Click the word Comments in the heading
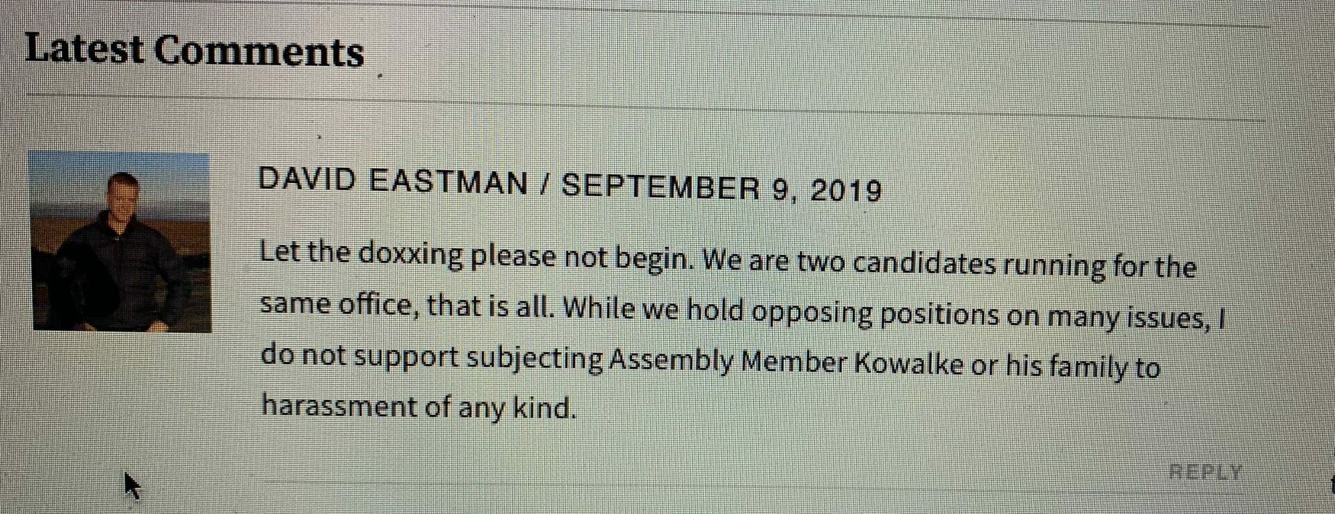 tap(259, 52)
